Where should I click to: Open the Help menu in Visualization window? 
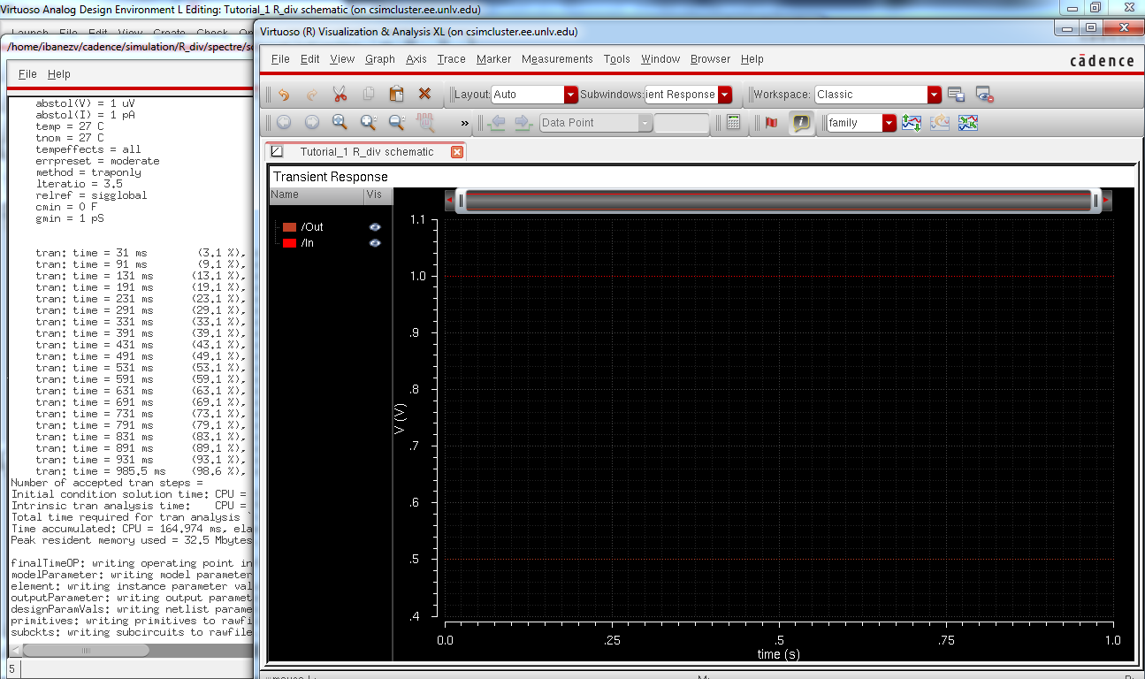coord(752,59)
